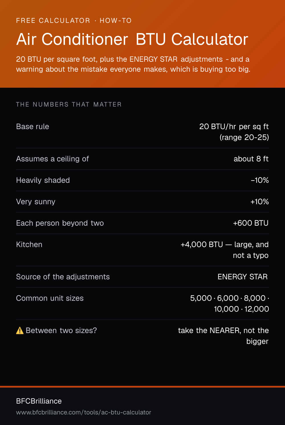285x425 pixels.
Task: Click the −10% shaded adjustment value
Action: pyautogui.click(x=260, y=180)
